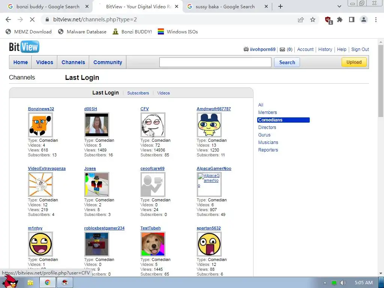Open the d00SH avatar thumbnail
384x288 pixels.
[97, 125]
